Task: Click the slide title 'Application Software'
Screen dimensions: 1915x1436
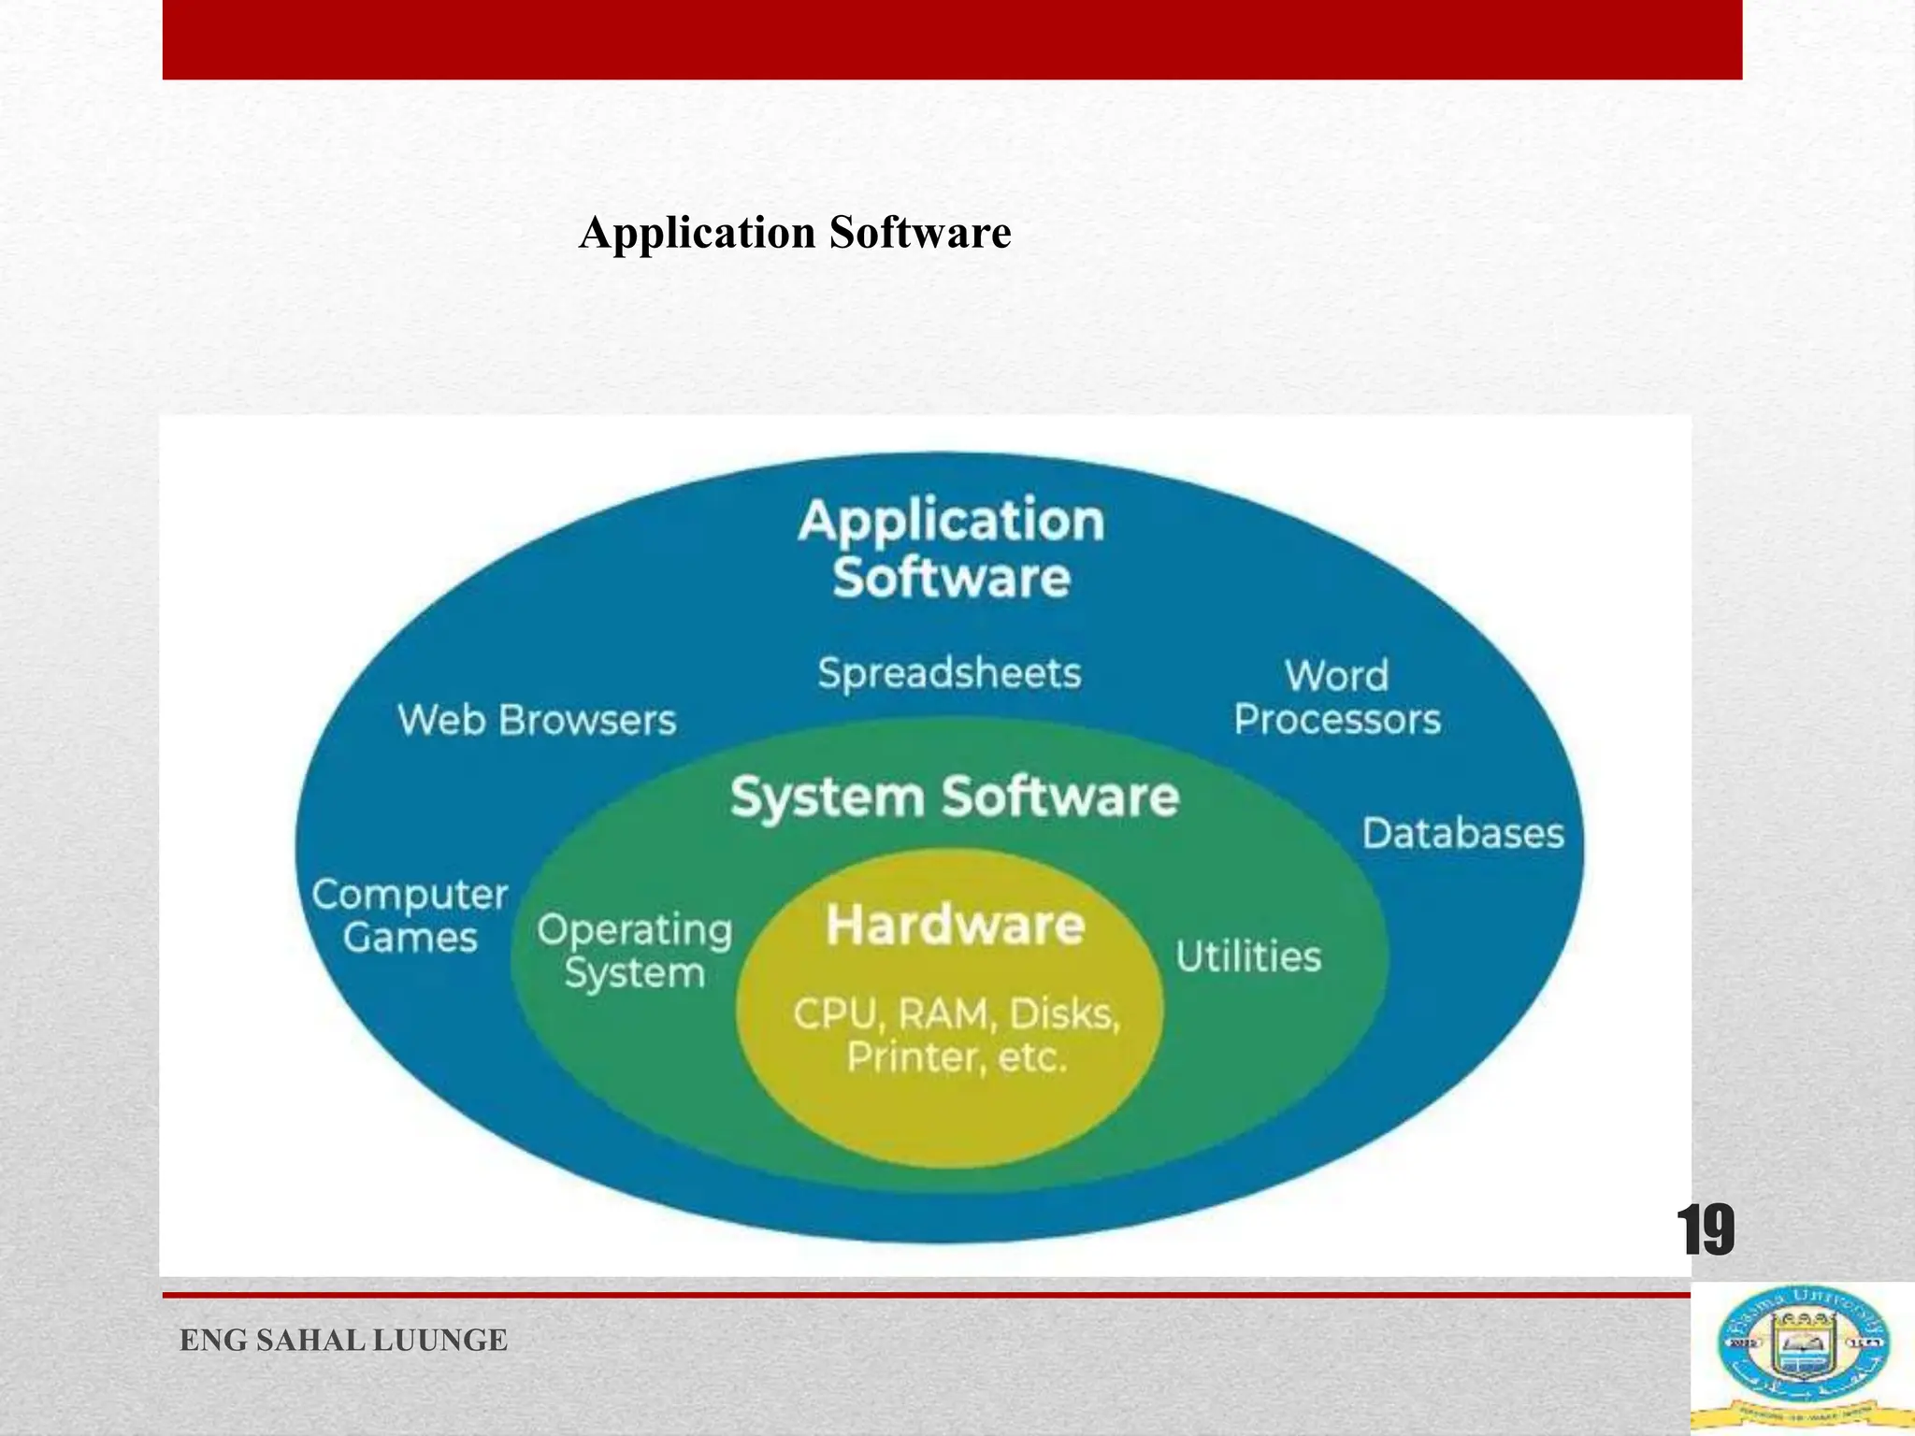Action: pos(795,234)
